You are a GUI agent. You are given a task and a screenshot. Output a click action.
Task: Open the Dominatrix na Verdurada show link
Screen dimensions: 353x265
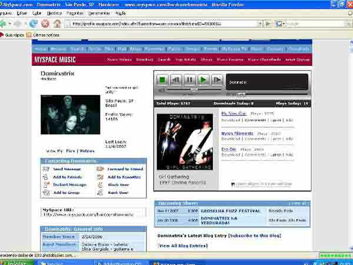[218, 220]
